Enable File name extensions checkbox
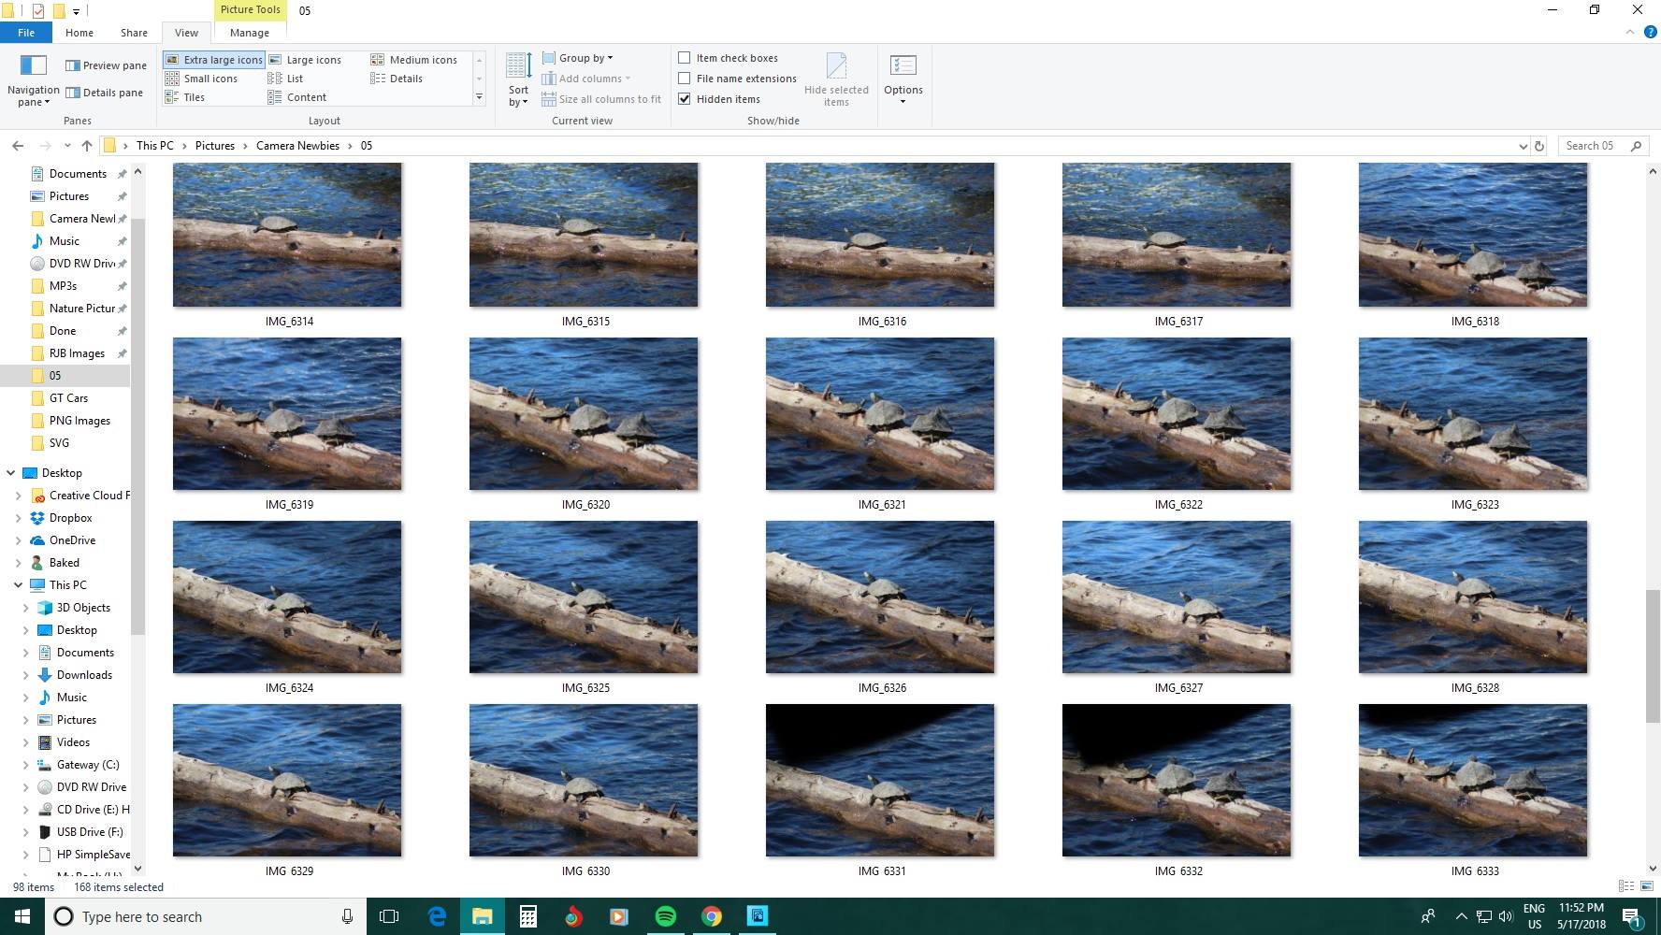 click(685, 79)
